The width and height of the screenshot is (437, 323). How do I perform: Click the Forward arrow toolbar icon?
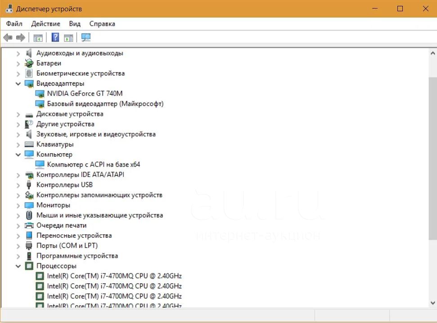[x=21, y=37]
